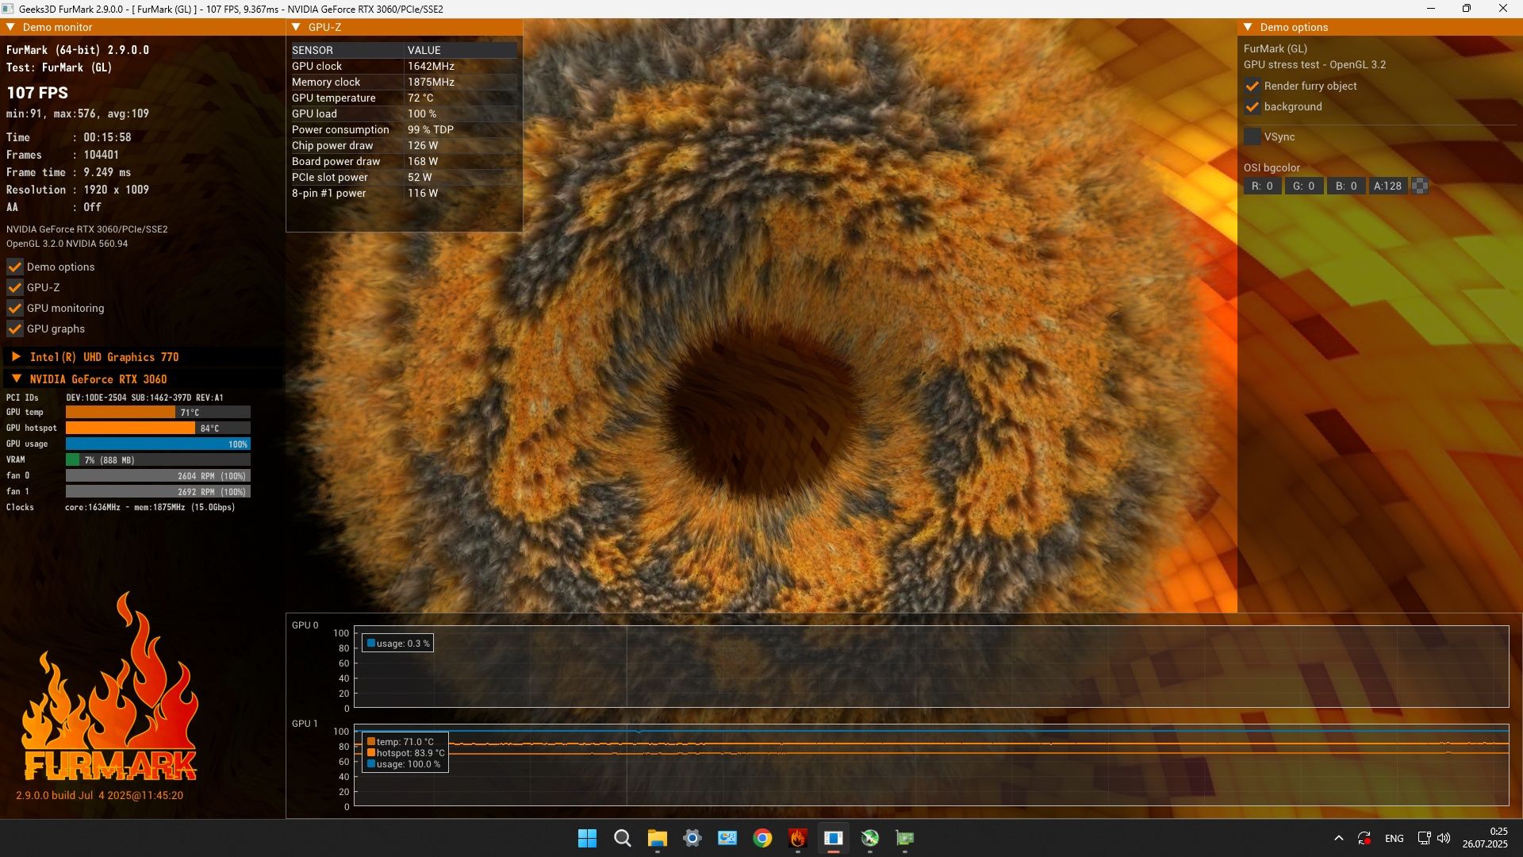Open Settings gear from taskbar
This screenshot has height=857, width=1523.
pos(692,838)
